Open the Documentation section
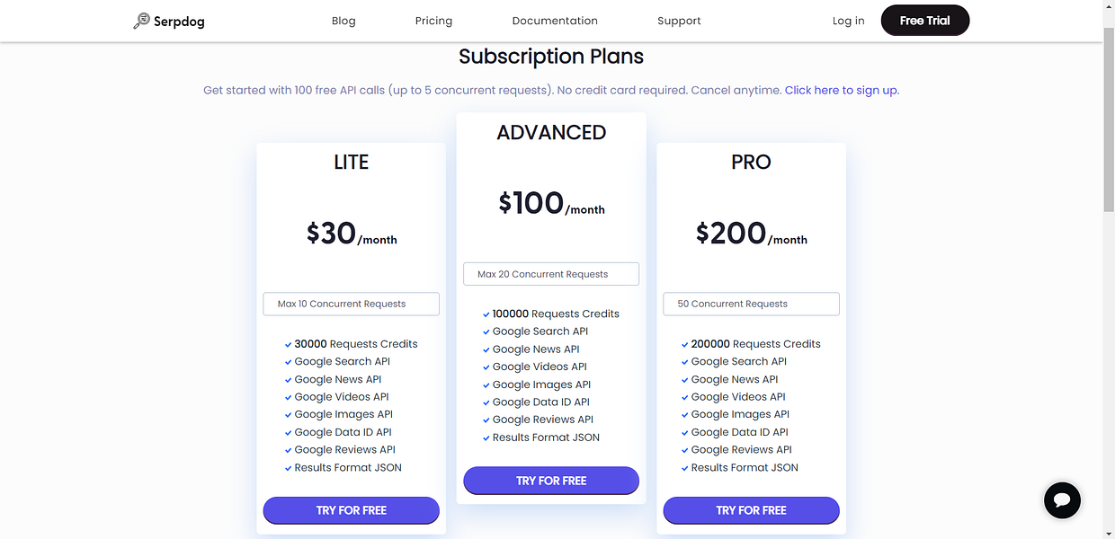 pos(555,20)
